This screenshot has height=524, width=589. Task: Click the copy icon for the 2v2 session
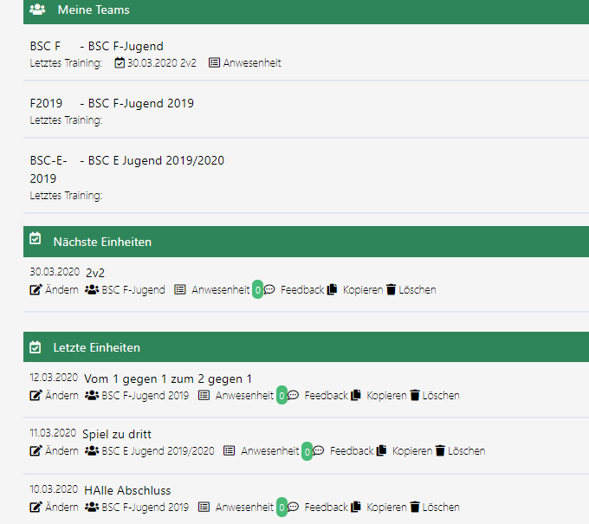tap(332, 290)
